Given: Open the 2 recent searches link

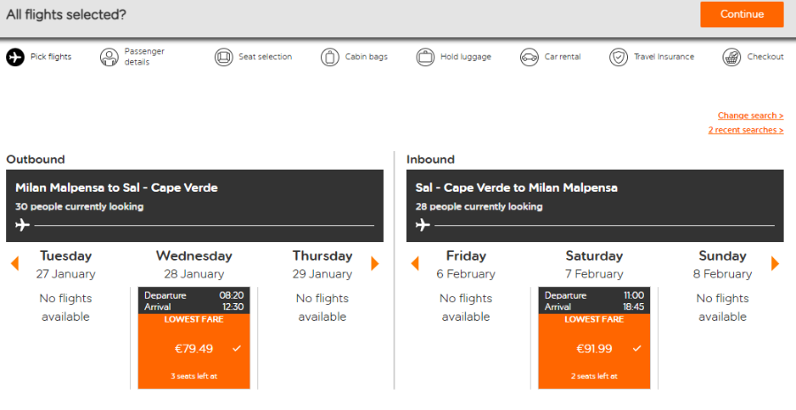Looking at the screenshot, I should [x=746, y=130].
